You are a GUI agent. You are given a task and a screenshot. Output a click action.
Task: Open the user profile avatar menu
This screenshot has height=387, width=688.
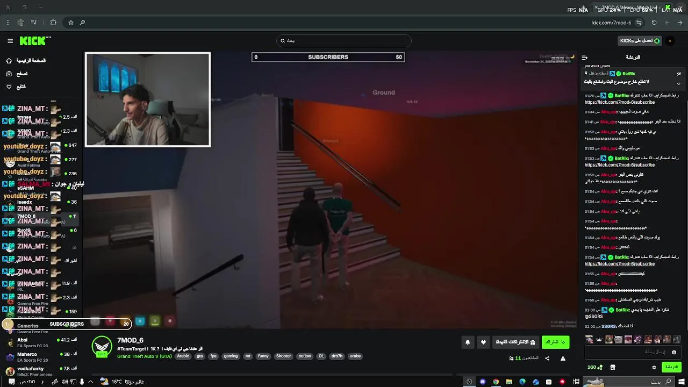[x=670, y=41]
